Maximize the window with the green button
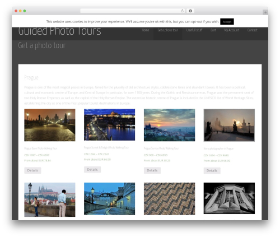The height and width of the screenshot is (237, 280). click(25, 11)
